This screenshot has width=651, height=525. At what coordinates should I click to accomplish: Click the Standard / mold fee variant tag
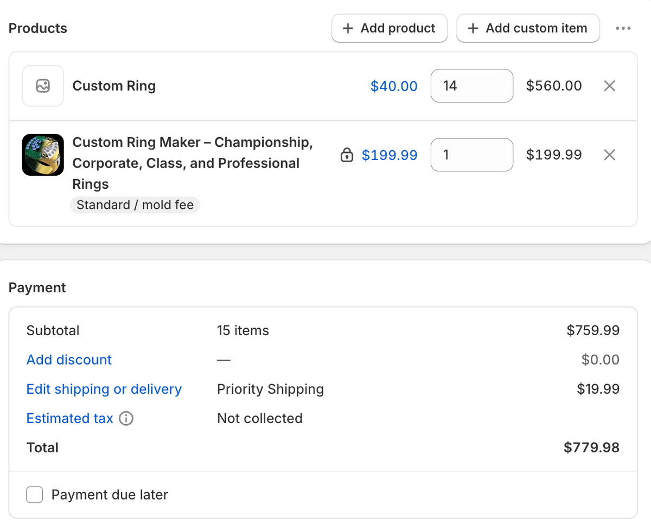click(x=135, y=205)
